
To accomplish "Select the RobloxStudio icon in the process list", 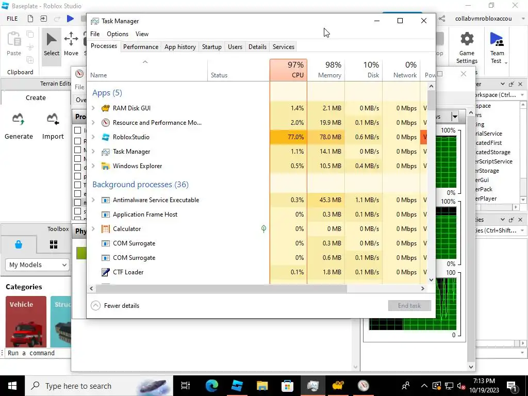I will coord(105,137).
